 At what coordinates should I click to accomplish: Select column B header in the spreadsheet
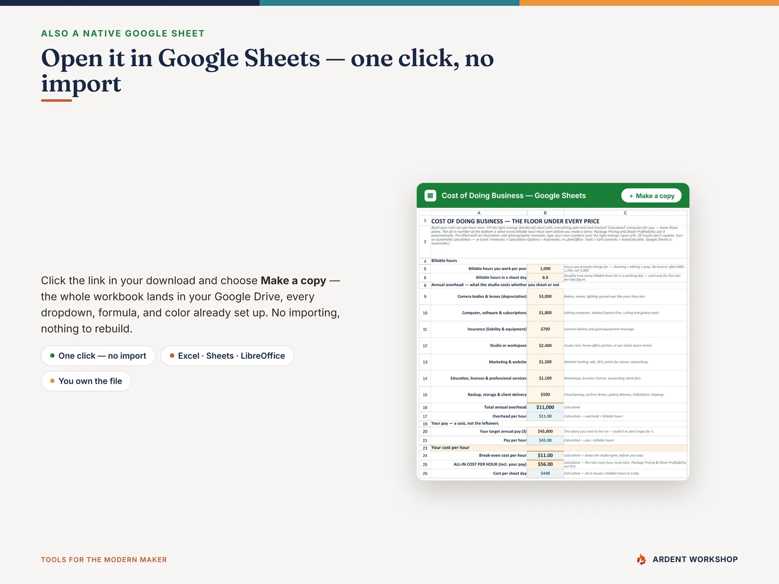tap(545, 213)
